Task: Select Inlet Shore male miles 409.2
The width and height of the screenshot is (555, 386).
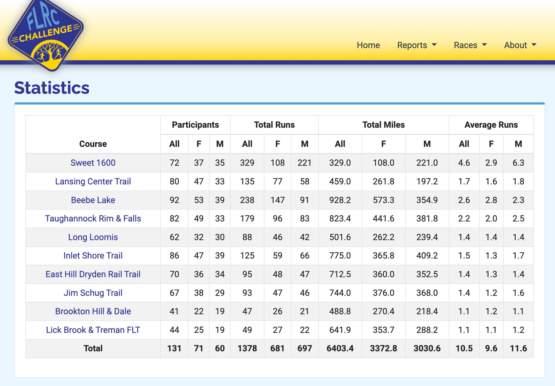Action: point(427,255)
